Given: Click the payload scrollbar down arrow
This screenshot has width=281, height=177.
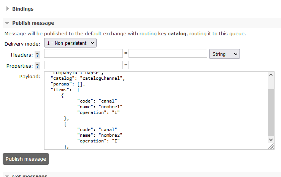Looking at the screenshot, I should [271, 140].
